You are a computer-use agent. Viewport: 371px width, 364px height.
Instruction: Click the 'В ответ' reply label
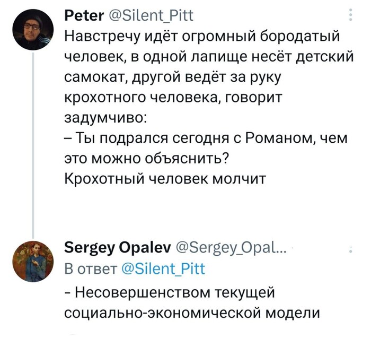pos(89,268)
